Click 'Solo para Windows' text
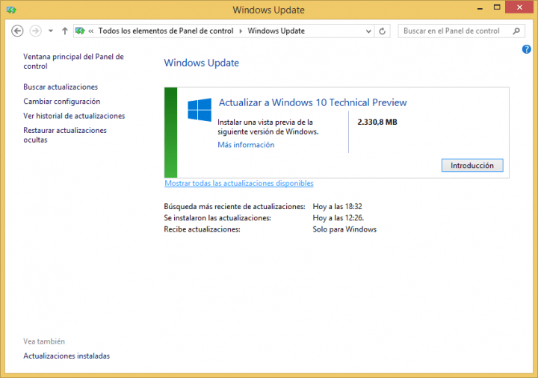Image resolution: width=538 pixels, height=378 pixels. point(344,229)
